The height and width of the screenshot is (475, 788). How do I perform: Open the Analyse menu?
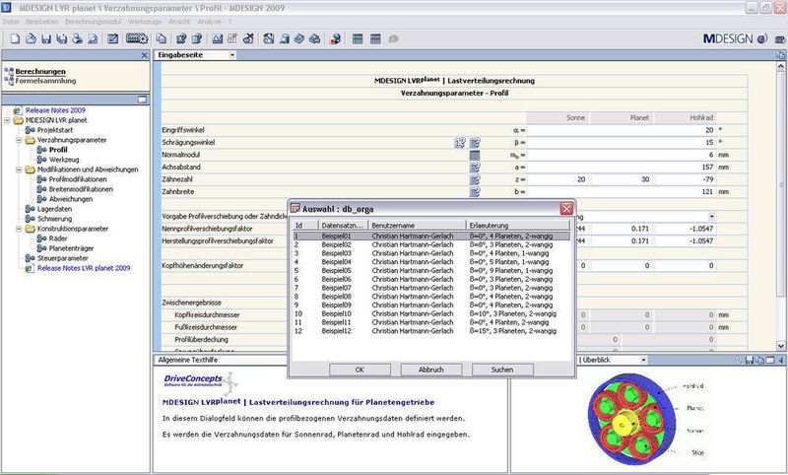coord(209,22)
